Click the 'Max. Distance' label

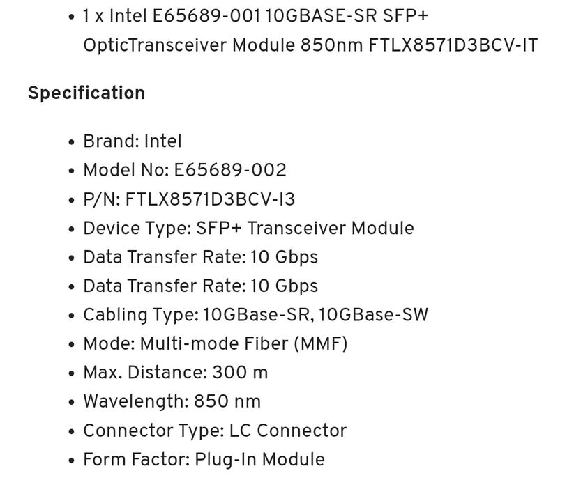tap(141, 373)
